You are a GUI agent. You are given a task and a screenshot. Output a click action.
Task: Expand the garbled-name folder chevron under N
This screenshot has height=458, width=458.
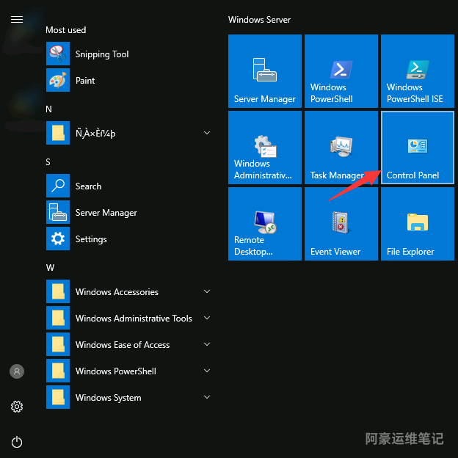click(x=207, y=133)
